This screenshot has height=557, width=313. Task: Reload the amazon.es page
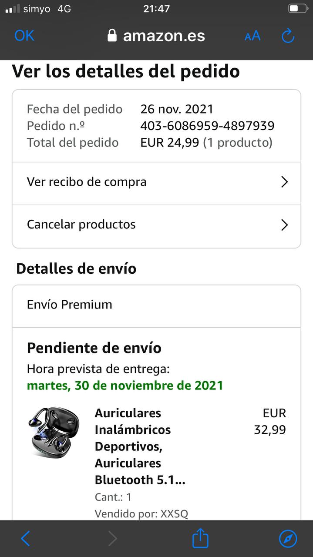[288, 36]
